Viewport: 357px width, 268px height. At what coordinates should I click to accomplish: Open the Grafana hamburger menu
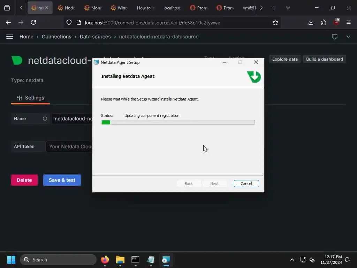9,37
